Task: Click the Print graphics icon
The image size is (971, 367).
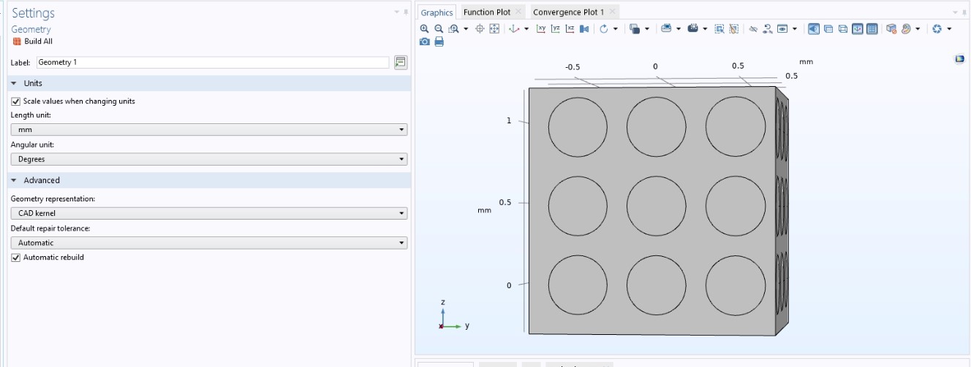Action: (x=439, y=42)
